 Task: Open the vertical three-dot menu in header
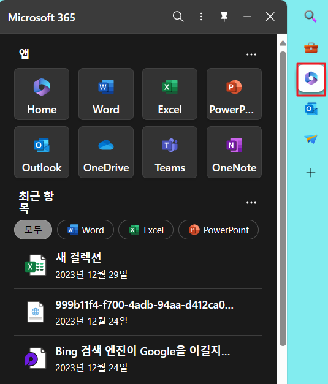click(201, 17)
